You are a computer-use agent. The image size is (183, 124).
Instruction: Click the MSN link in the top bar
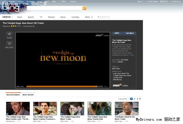coord(64,2)
